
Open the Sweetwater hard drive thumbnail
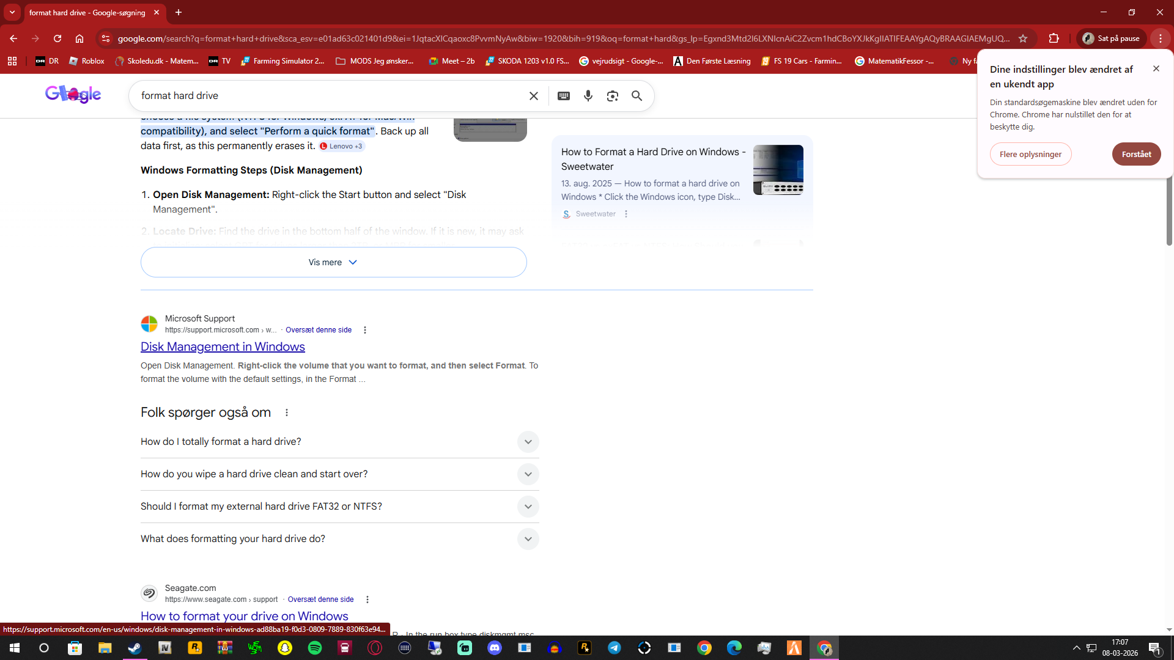click(x=778, y=170)
